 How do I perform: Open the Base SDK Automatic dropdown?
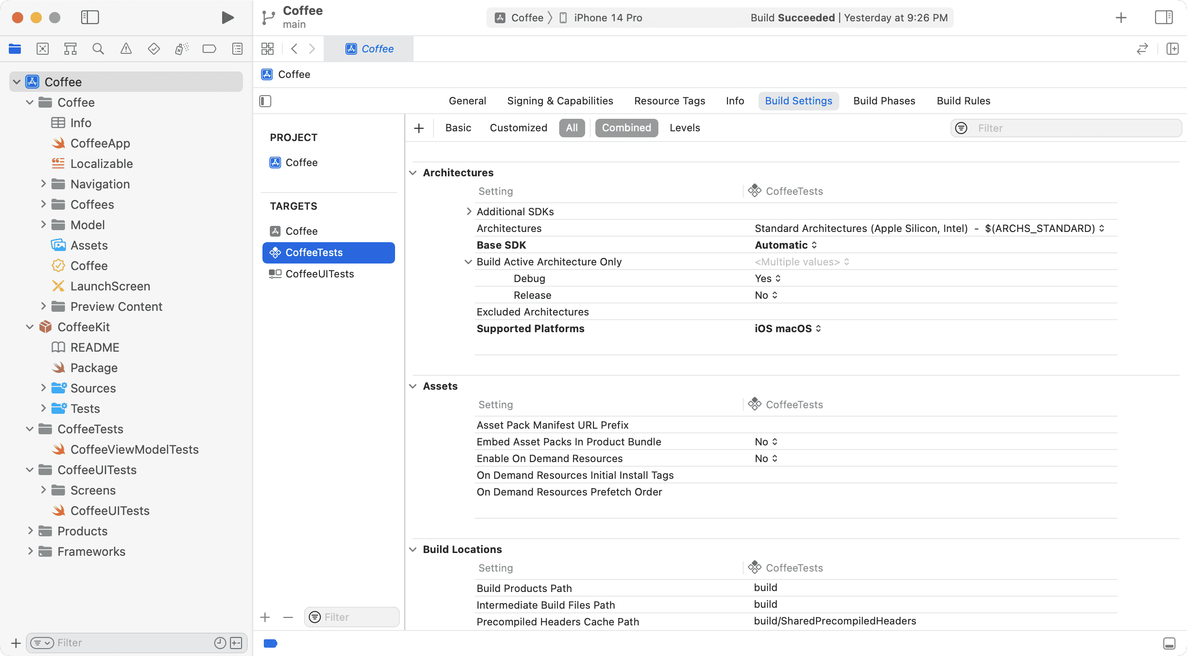[785, 245]
